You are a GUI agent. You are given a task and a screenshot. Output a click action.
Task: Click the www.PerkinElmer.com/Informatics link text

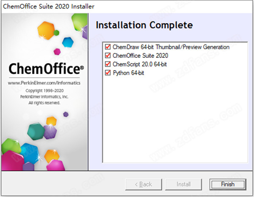pyautogui.click(x=44, y=83)
